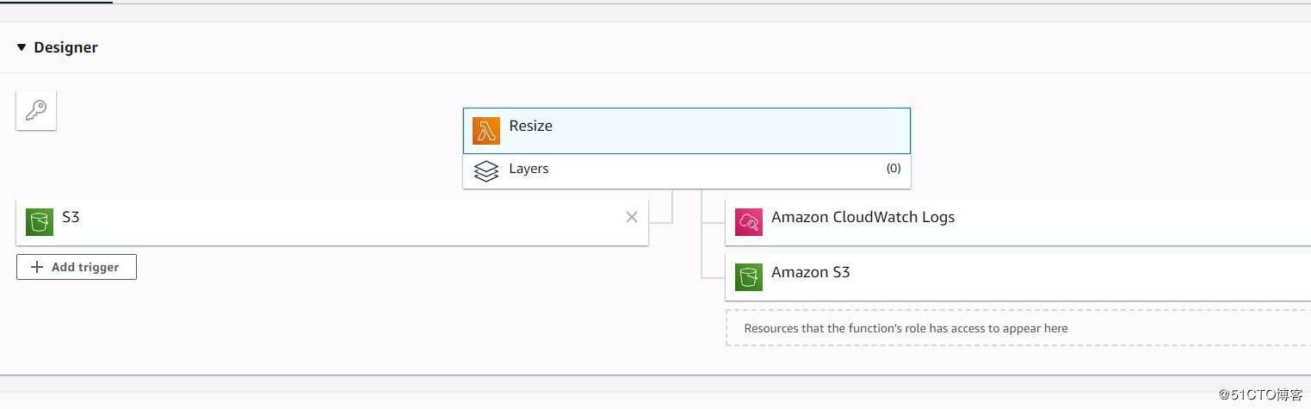This screenshot has height=409, width=1311.
Task: Select the Amazon S3 resource text
Action: click(810, 272)
